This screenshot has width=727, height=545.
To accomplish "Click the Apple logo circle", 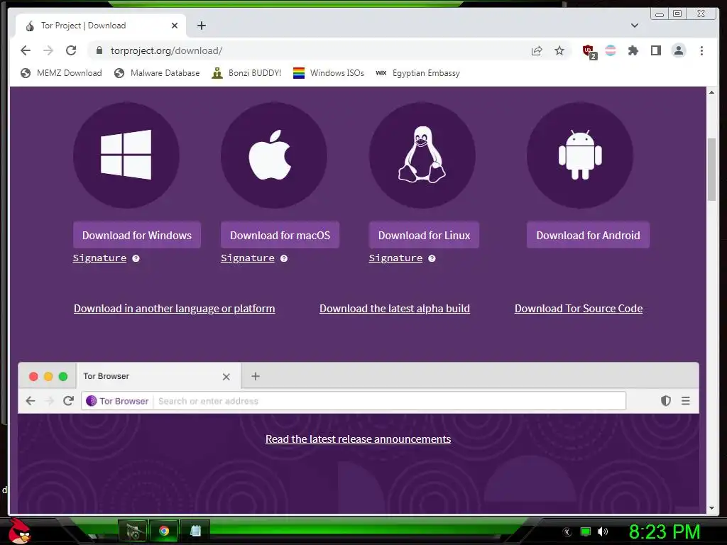I will pyautogui.click(x=274, y=155).
